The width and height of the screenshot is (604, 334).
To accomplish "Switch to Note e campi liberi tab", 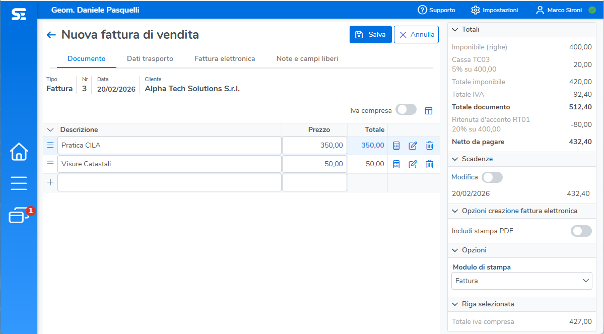I will pos(307,59).
